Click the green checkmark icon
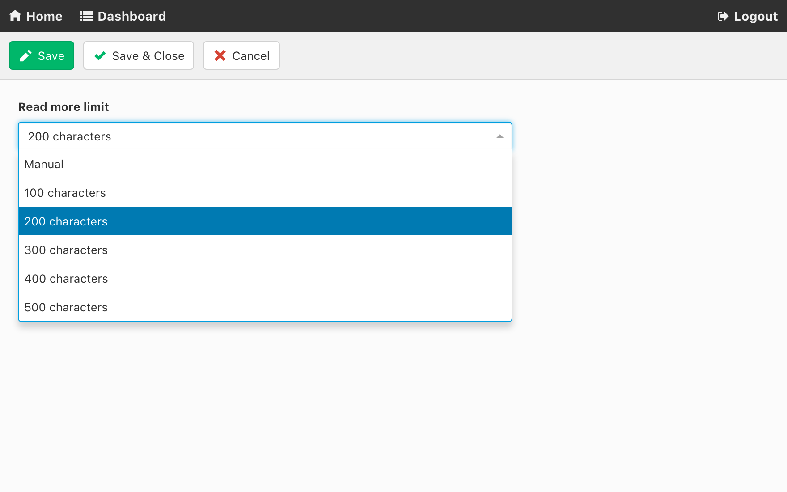 pos(100,56)
